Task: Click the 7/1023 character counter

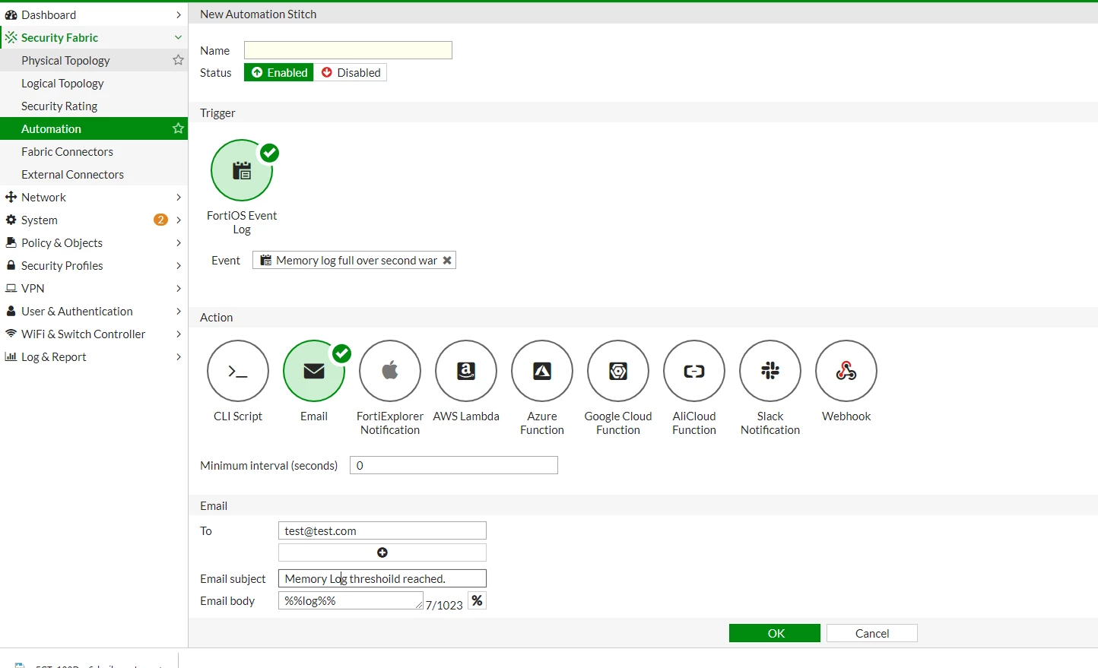Action: pyautogui.click(x=444, y=605)
